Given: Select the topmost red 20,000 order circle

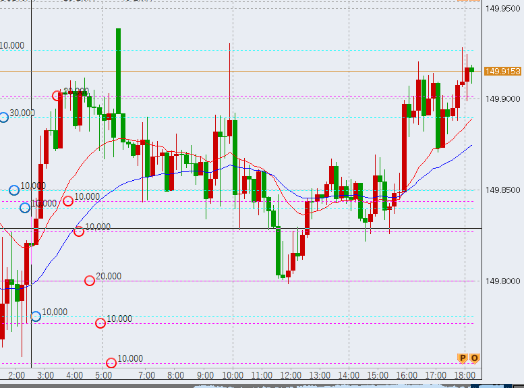Looking at the screenshot, I should coord(57,96).
